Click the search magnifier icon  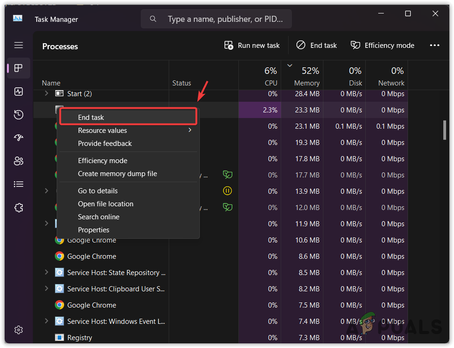[x=153, y=19]
